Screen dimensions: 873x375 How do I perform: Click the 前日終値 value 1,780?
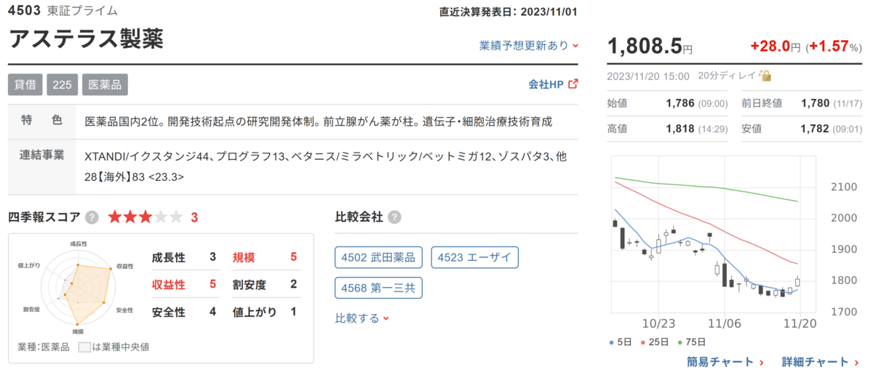point(815,103)
